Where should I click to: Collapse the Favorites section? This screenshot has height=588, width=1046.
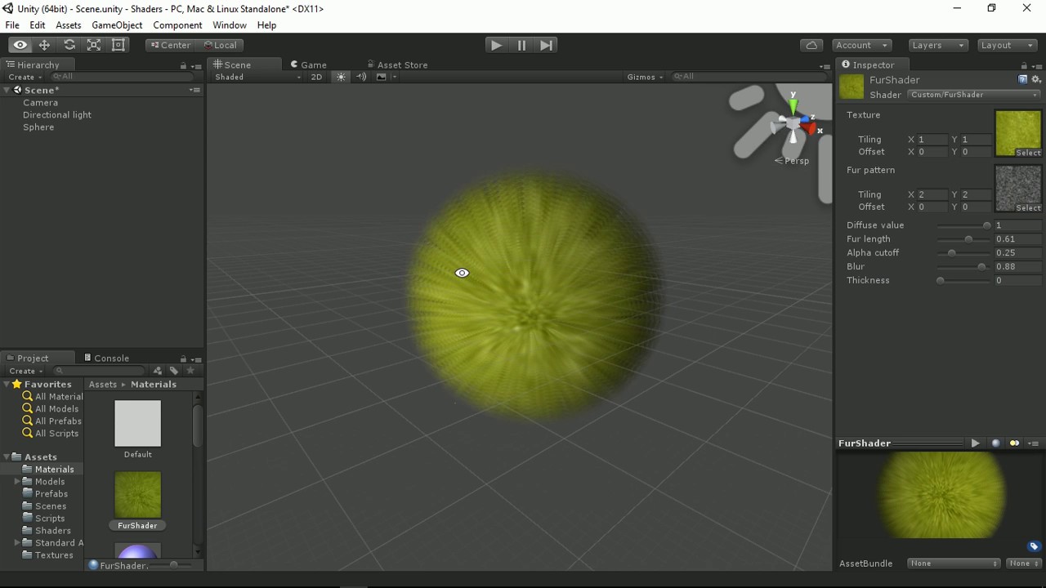point(7,384)
